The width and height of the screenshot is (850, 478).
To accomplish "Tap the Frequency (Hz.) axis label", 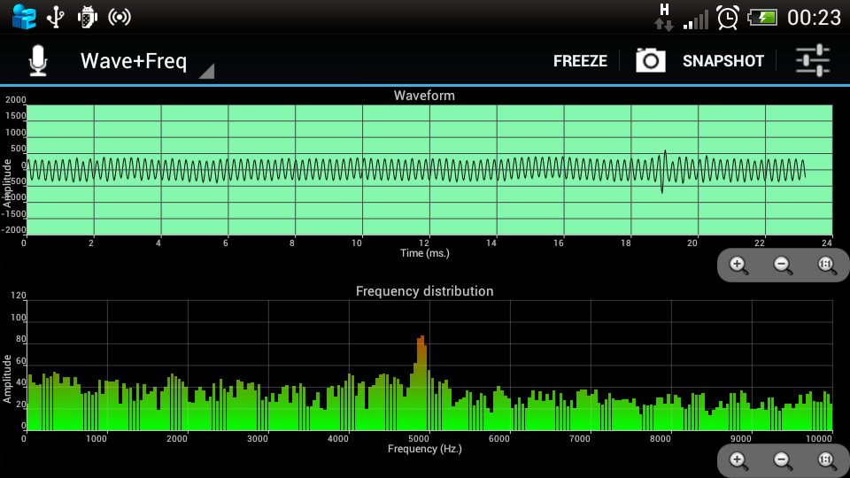I will point(425,449).
